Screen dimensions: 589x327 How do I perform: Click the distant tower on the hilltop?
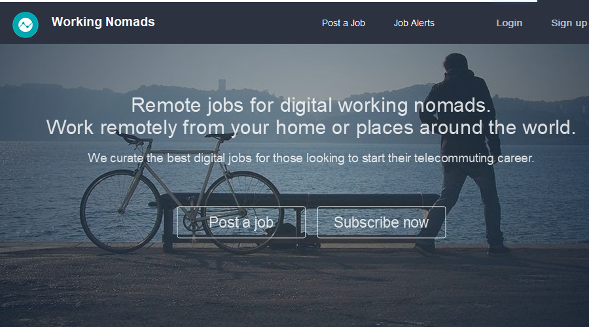click(x=222, y=84)
